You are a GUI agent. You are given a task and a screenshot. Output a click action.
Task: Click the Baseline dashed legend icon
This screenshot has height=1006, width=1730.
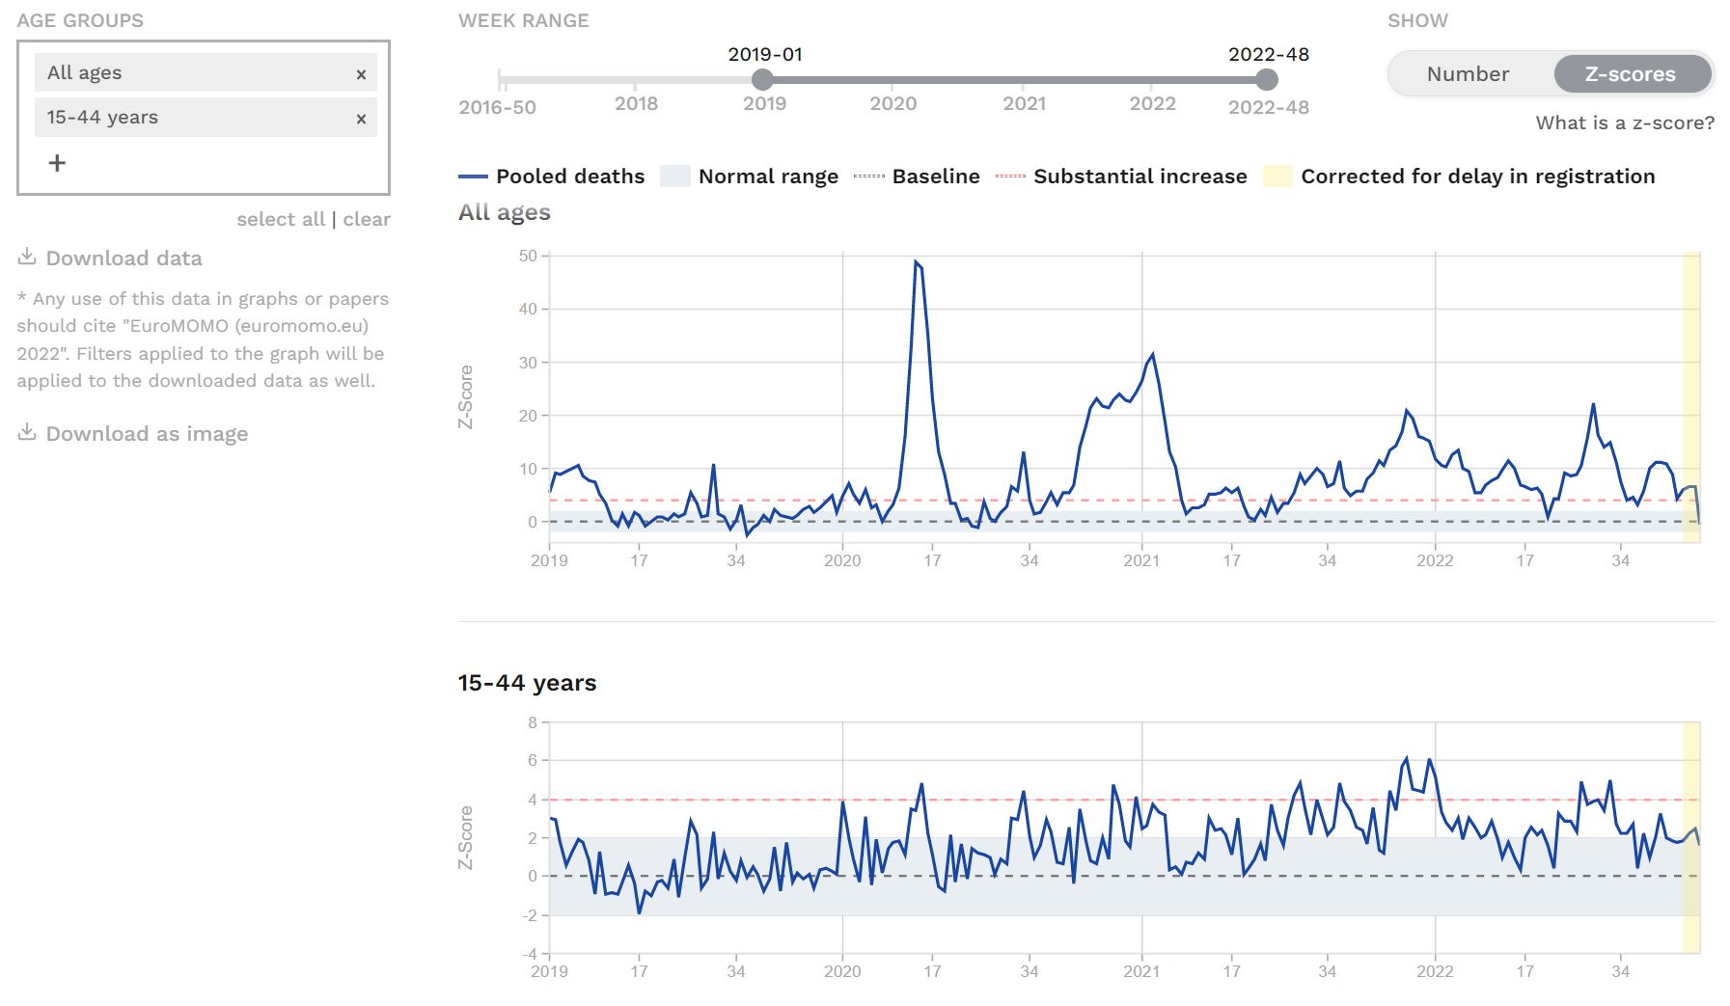(868, 177)
